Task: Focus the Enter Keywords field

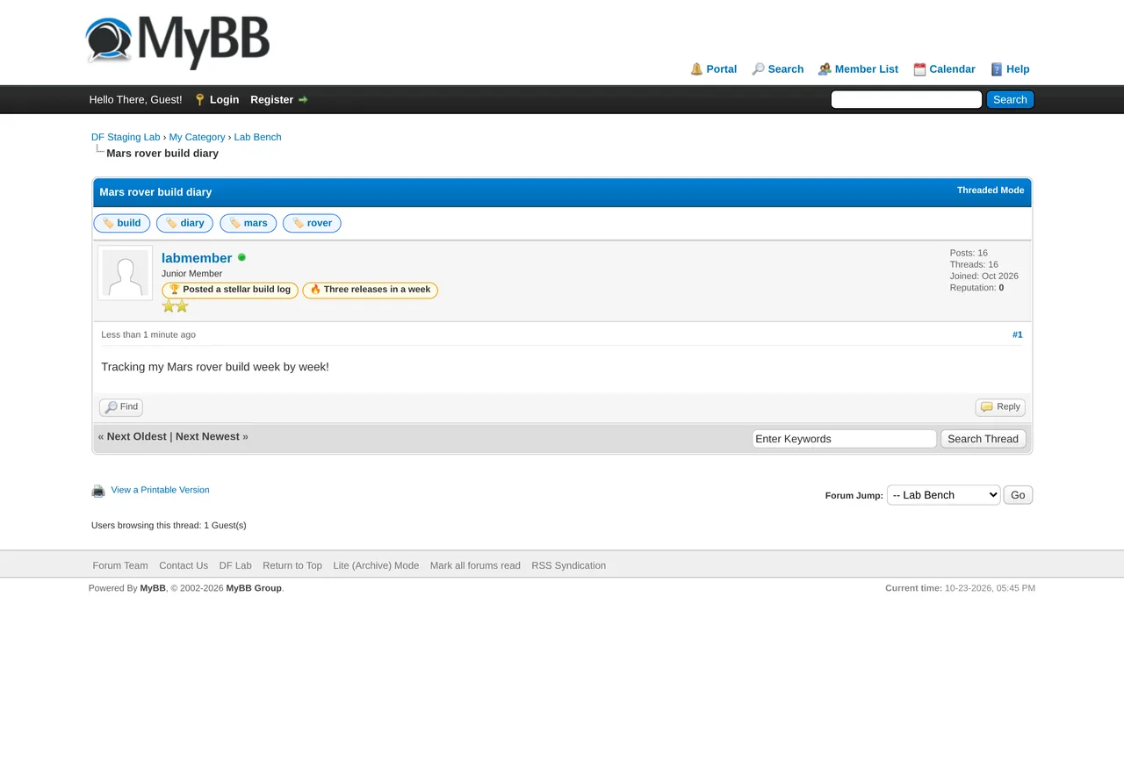Action: [845, 439]
